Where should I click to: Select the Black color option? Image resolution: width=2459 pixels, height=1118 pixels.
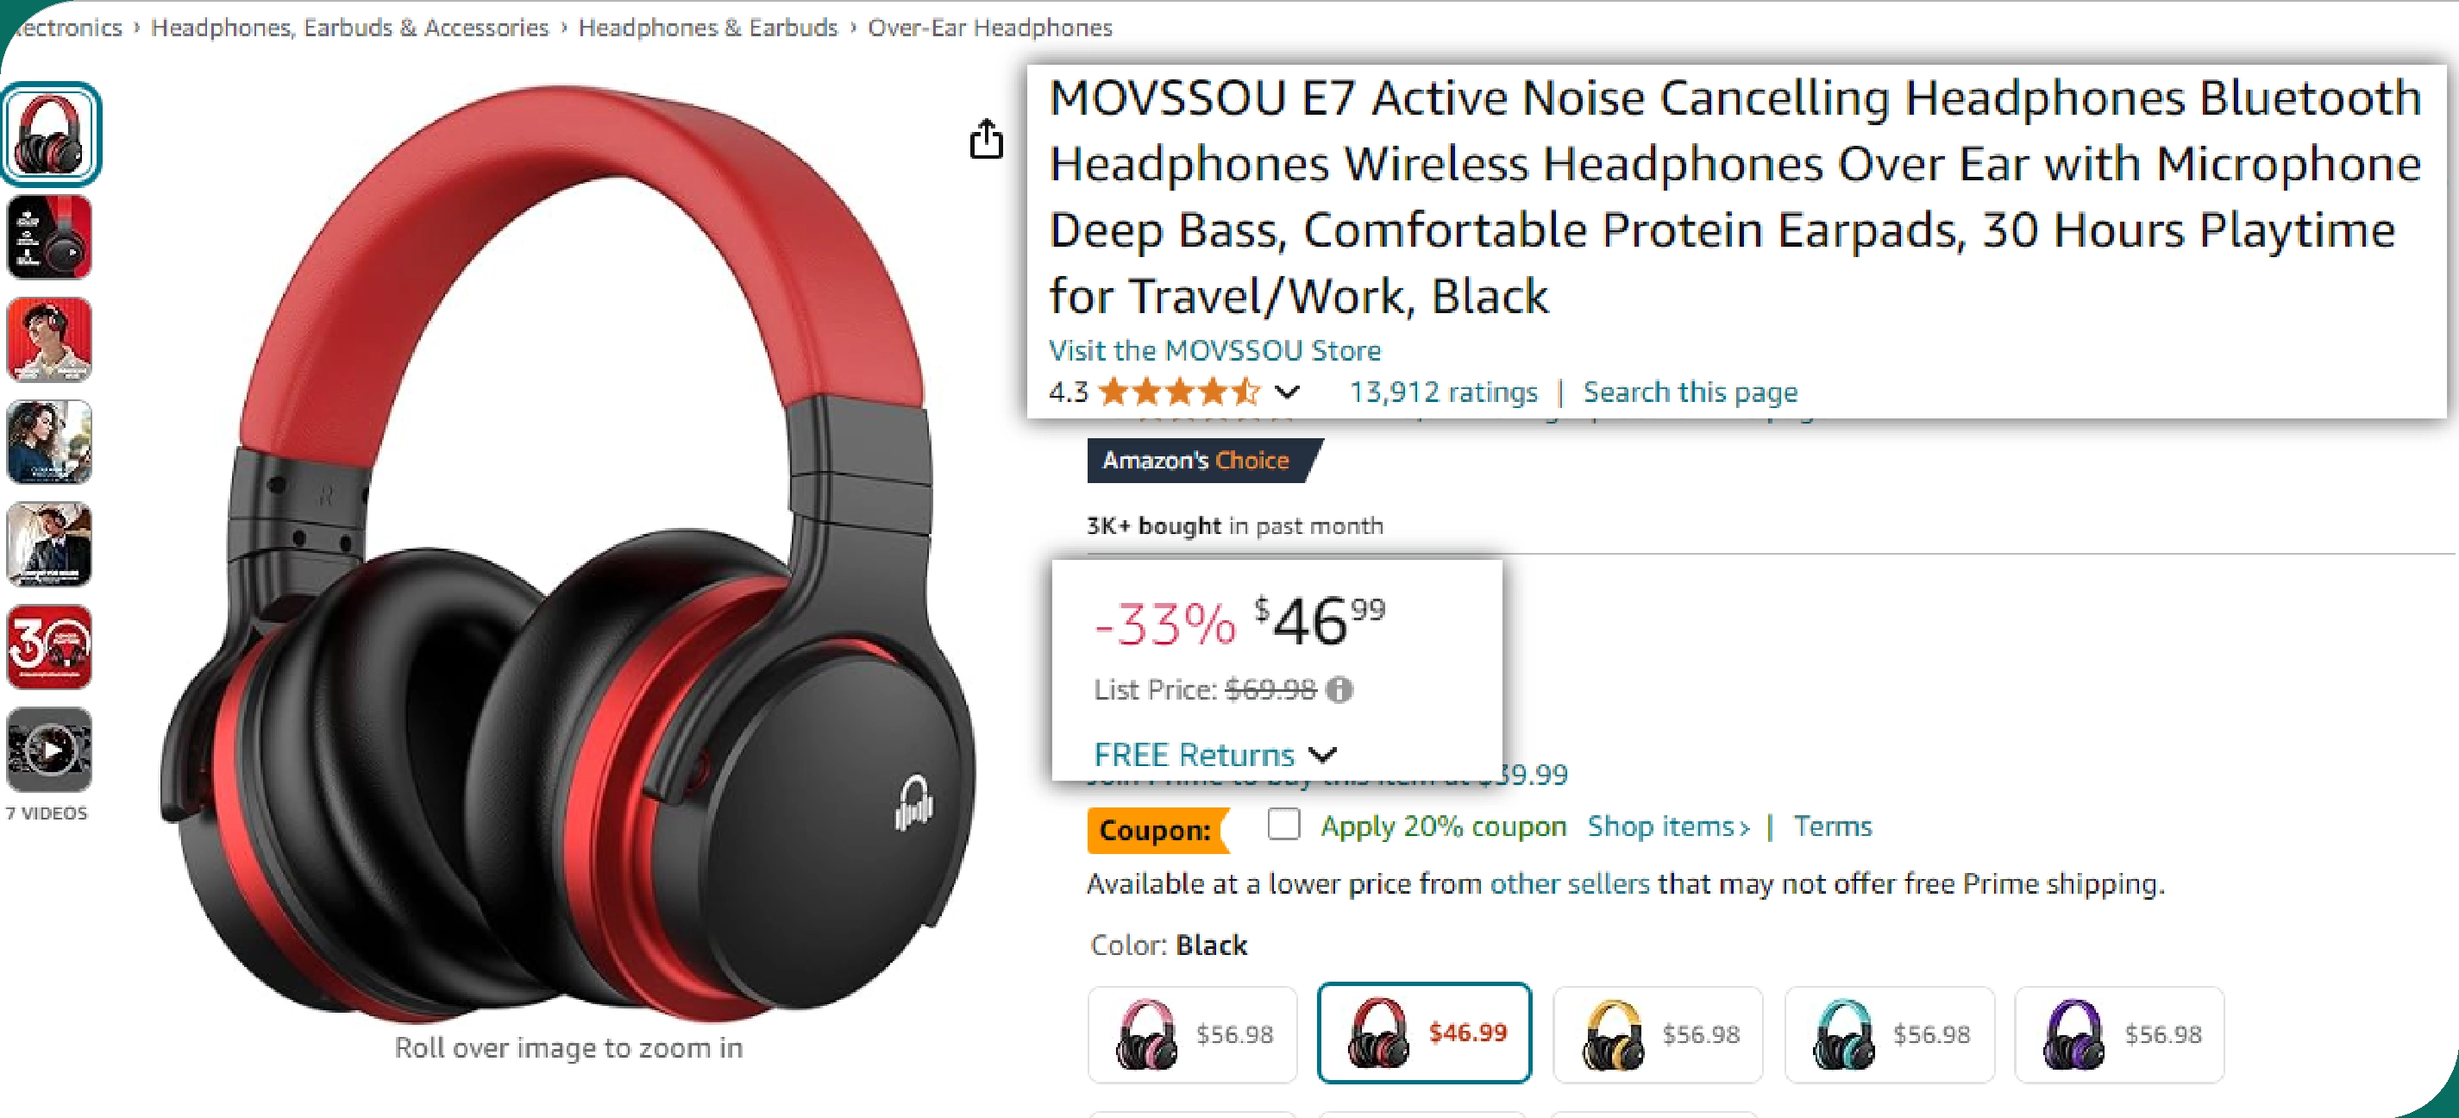tap(1423, 1032)
